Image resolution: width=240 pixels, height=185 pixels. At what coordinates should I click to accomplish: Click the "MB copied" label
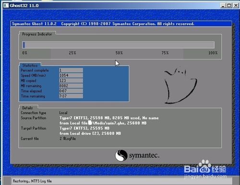click(28, 81)
